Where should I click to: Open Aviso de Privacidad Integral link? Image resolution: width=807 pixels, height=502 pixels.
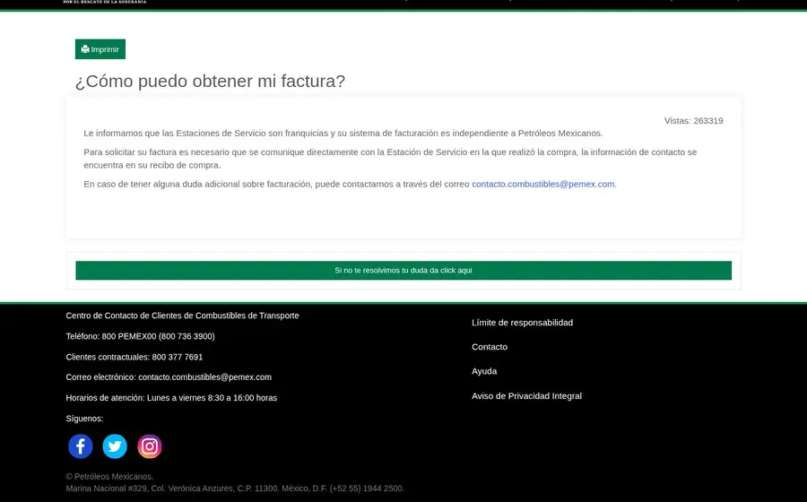(527, 396)
